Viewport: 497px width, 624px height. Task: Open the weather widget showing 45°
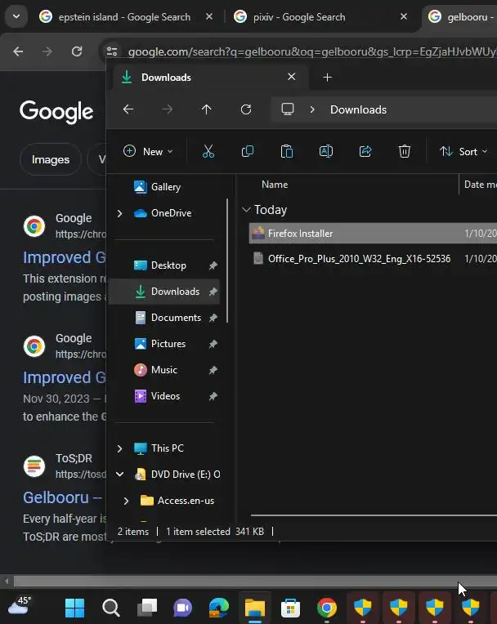(20, 605)
